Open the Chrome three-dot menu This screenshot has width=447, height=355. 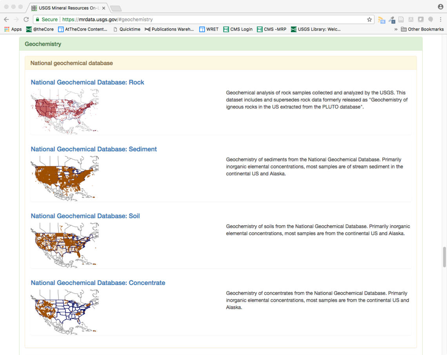(x=440, y=19)
